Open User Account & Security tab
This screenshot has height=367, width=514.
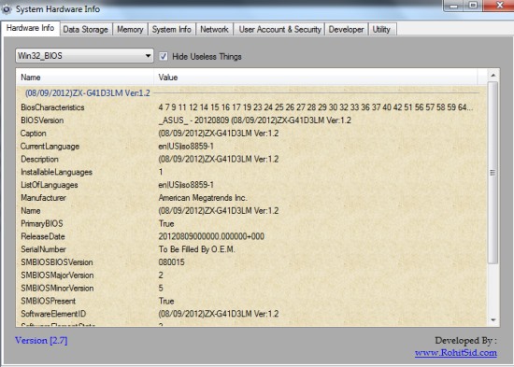point(279,30)
